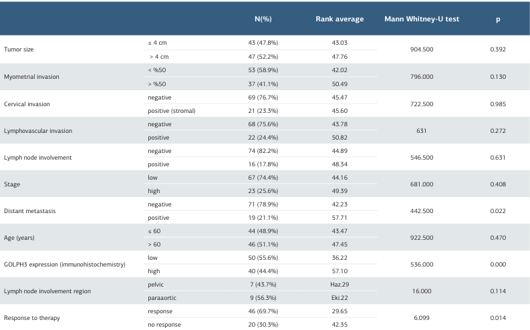Select the "Myometrial invasion" row label

[31, 77]
